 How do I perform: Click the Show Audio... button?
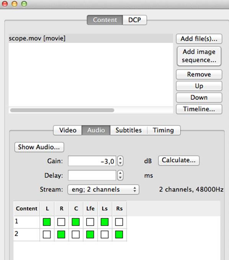(39, 147)
